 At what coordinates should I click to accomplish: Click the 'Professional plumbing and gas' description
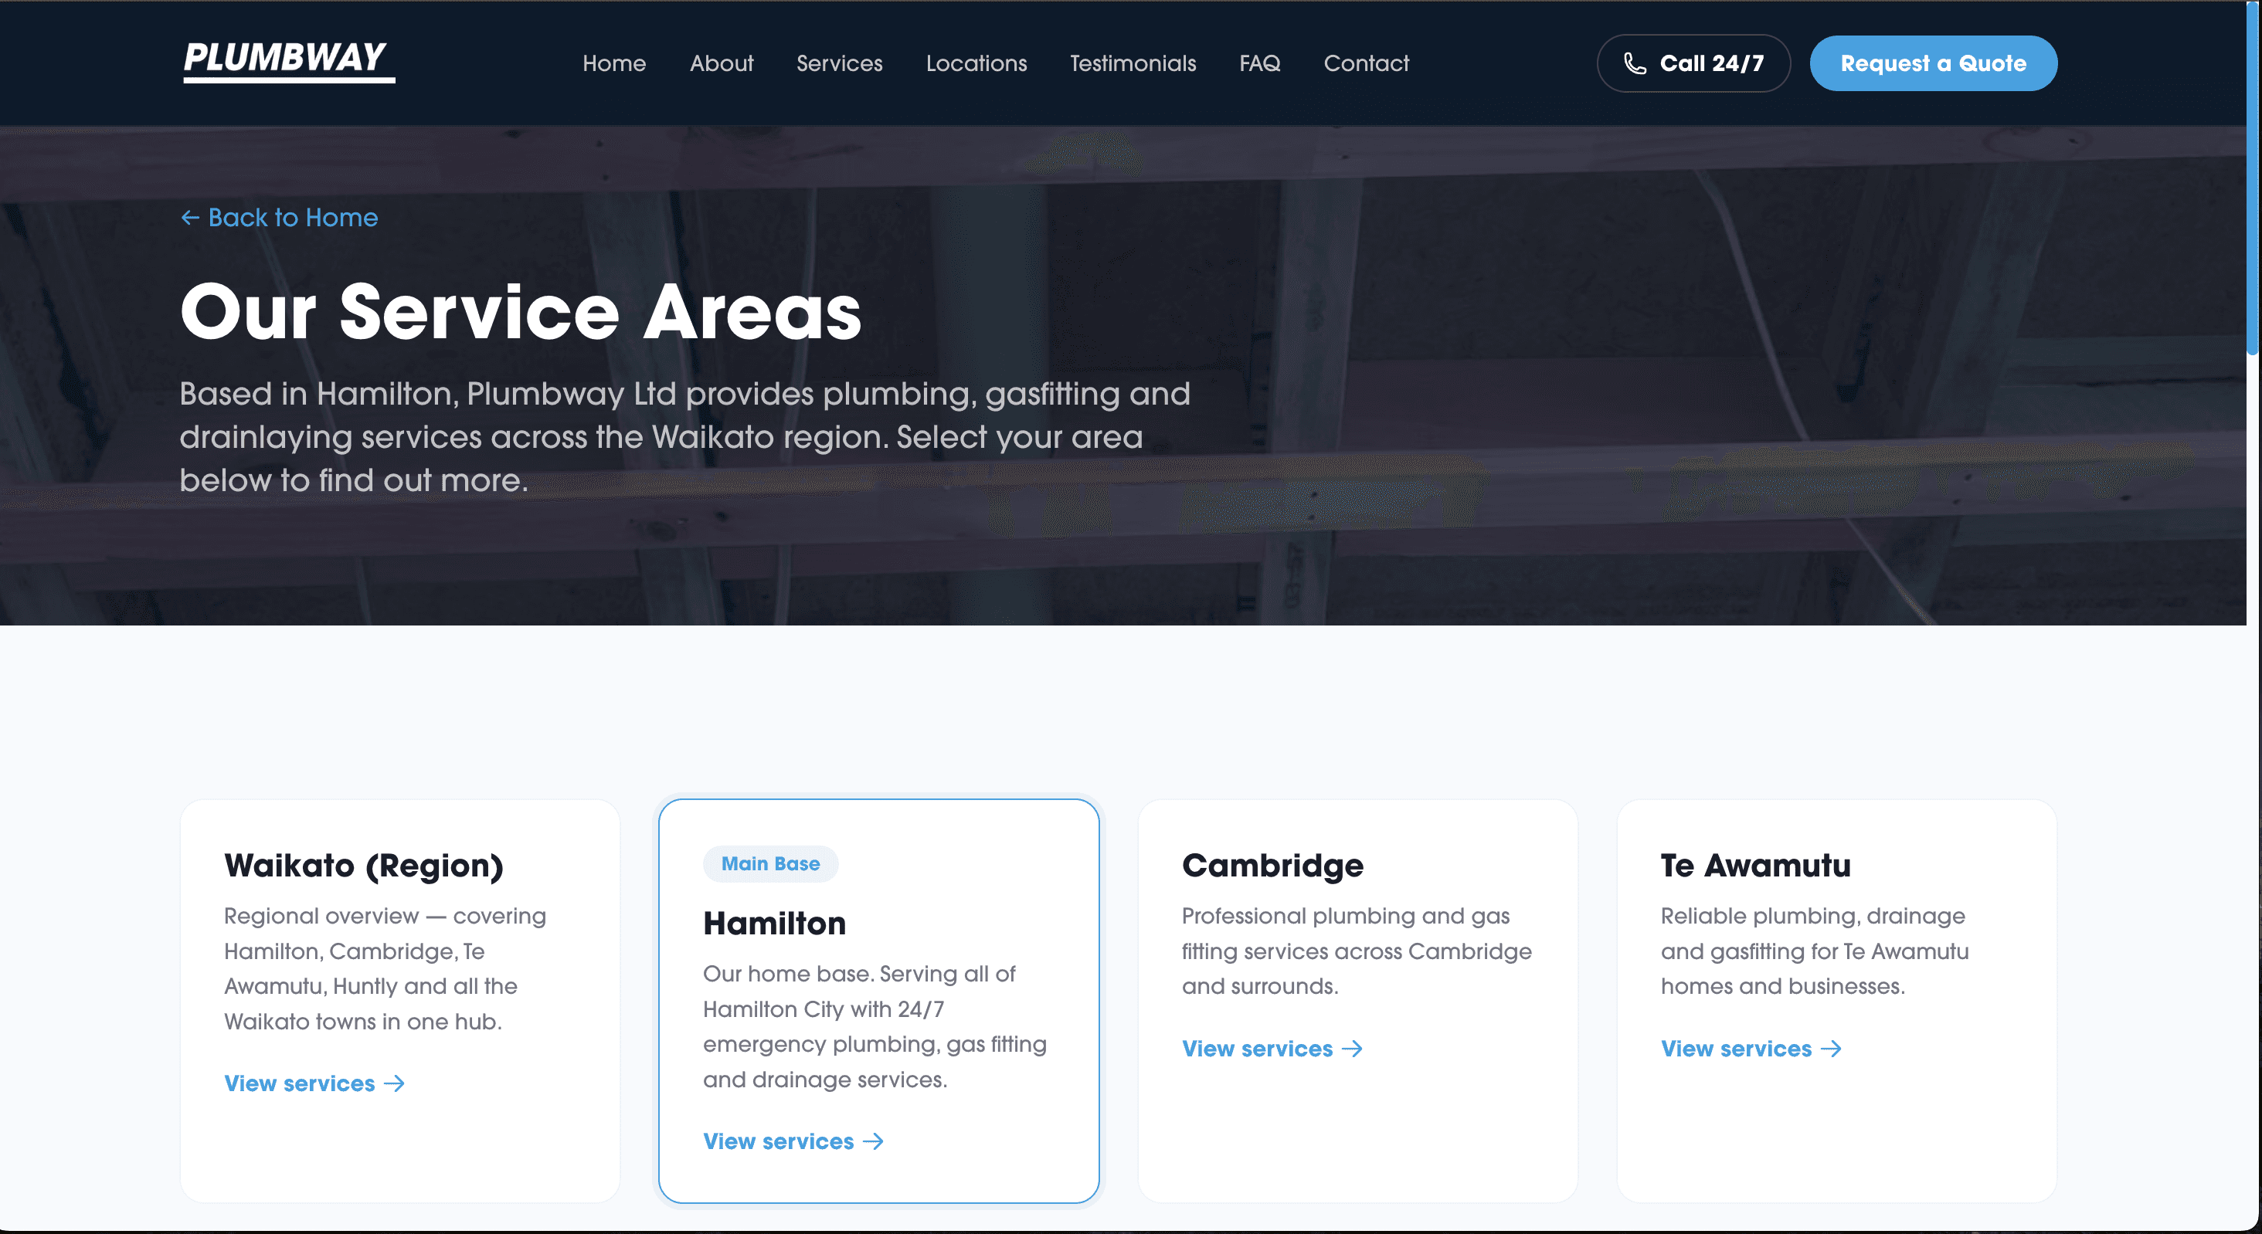coord(1357,951)
